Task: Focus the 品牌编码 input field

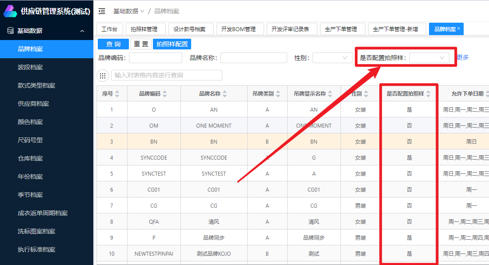Action: pos(155,58)
